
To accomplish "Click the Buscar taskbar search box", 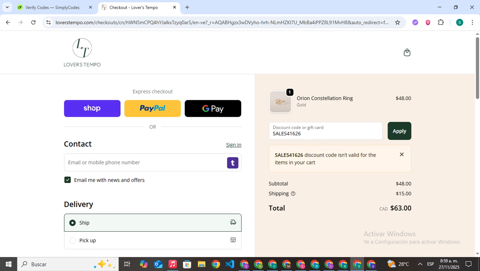I will [68, 264].
